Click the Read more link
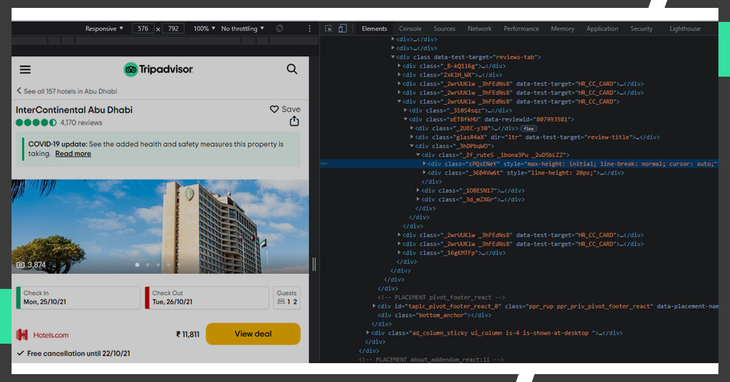Viewport: 730px width, 382px height. 73,154
